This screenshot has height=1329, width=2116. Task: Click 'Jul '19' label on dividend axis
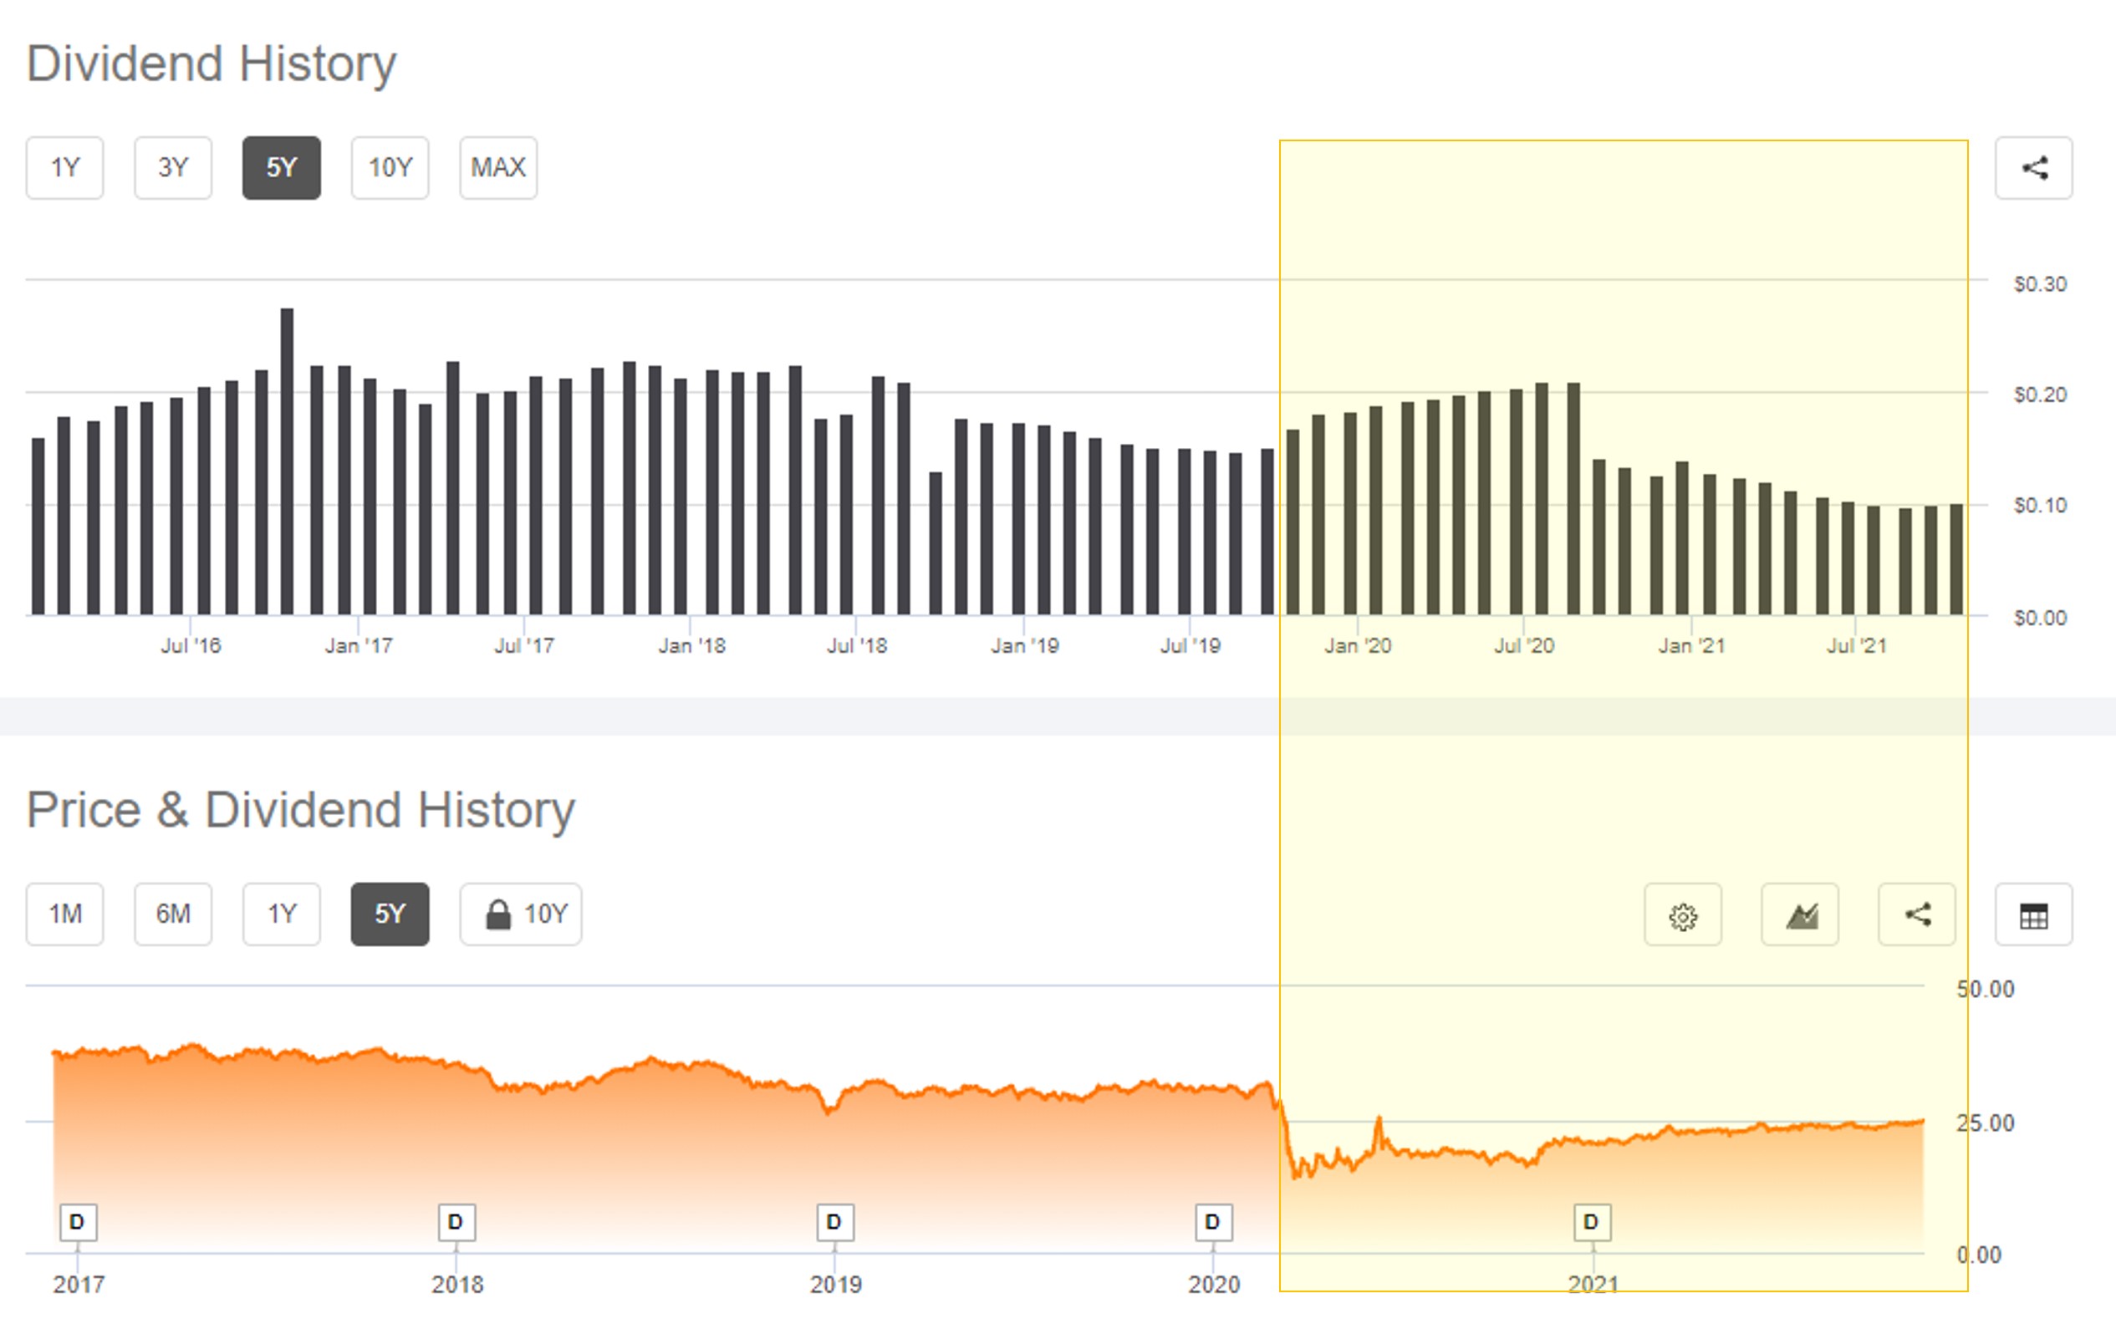coord(1190,645)
